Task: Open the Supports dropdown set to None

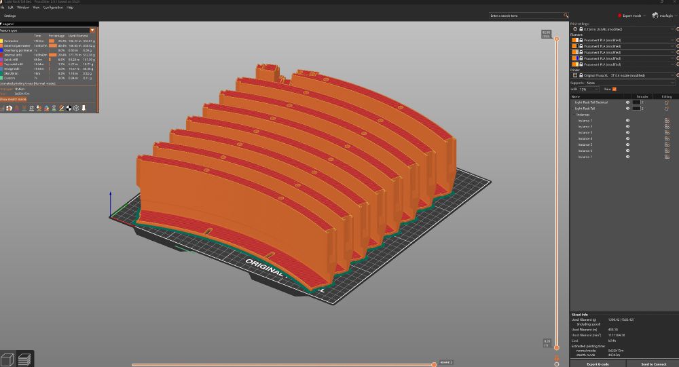Action: 630,83
